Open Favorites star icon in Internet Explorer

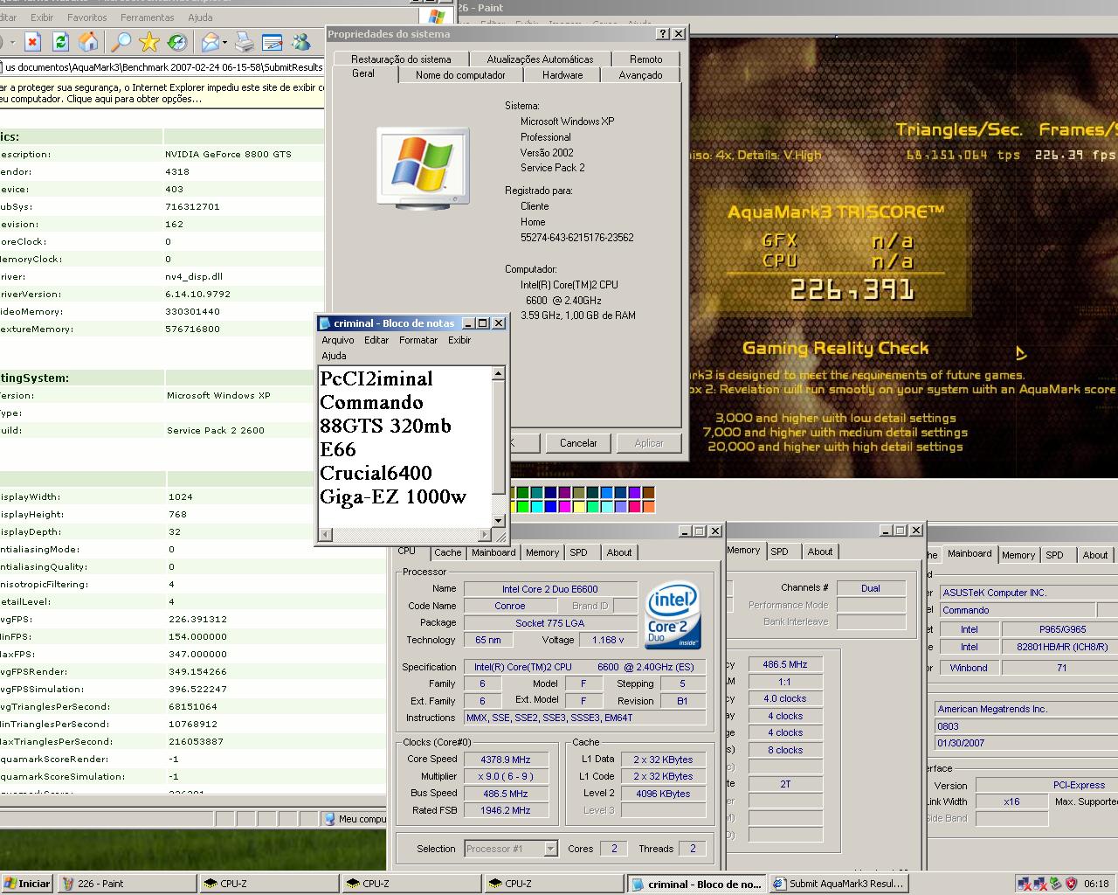[x=149, y=41]
